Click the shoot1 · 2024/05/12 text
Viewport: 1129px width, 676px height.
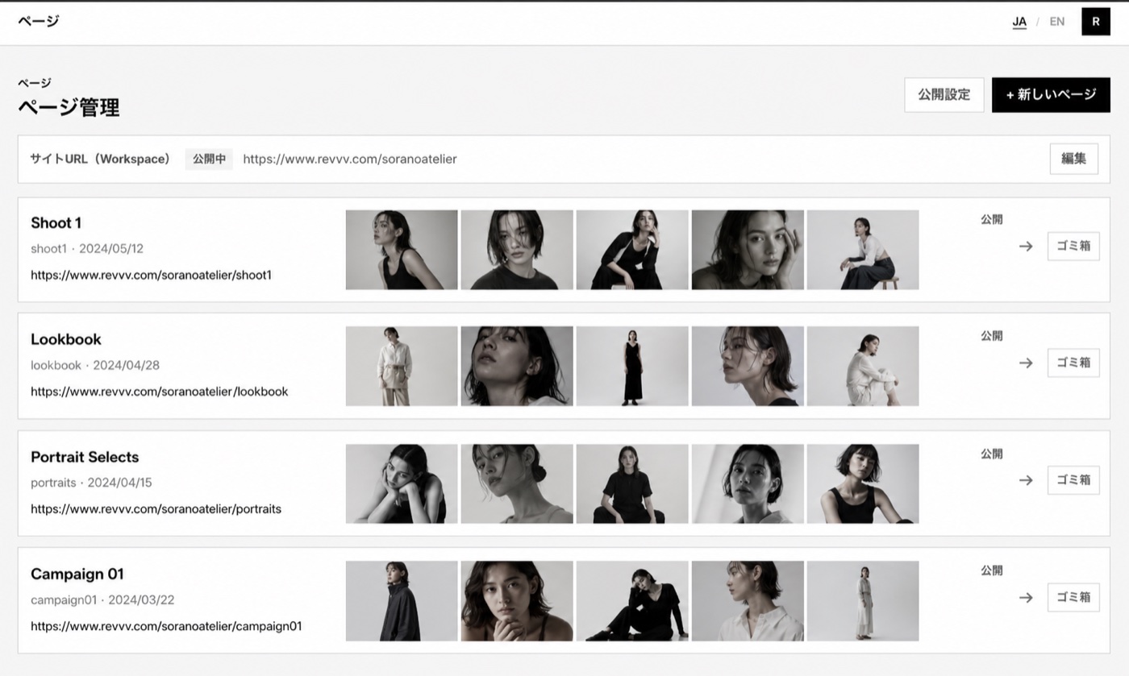click(87, 248)
